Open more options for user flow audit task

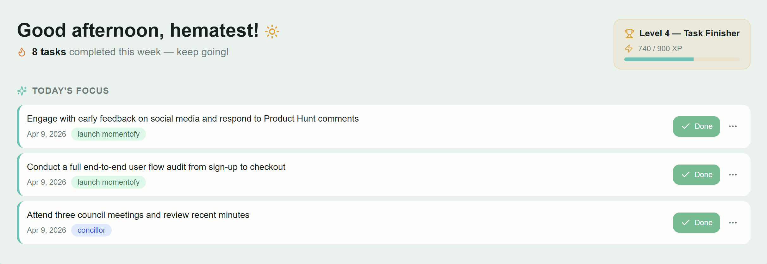click(x=733, y=175)
